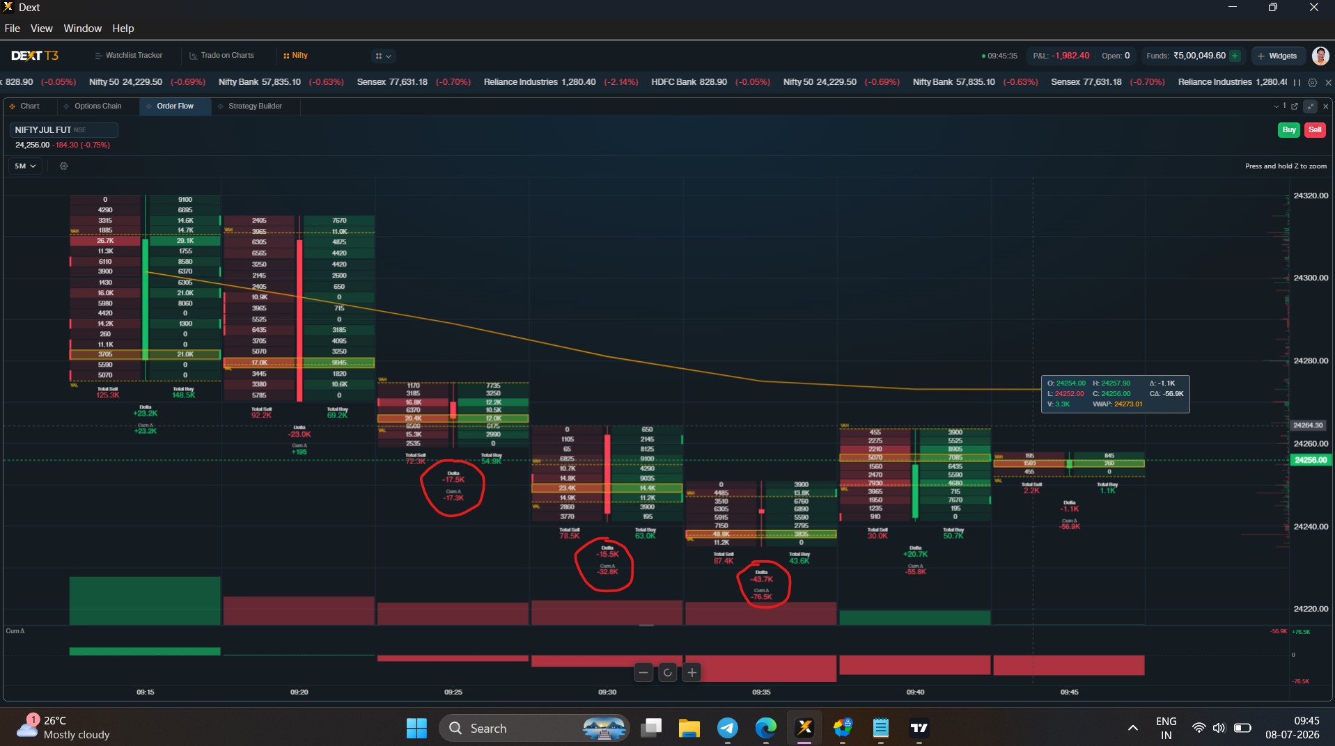Zoom out with the minus button
Viewport: 1335px width, 746px height.
pyautogui.click(x=643, y=673)
